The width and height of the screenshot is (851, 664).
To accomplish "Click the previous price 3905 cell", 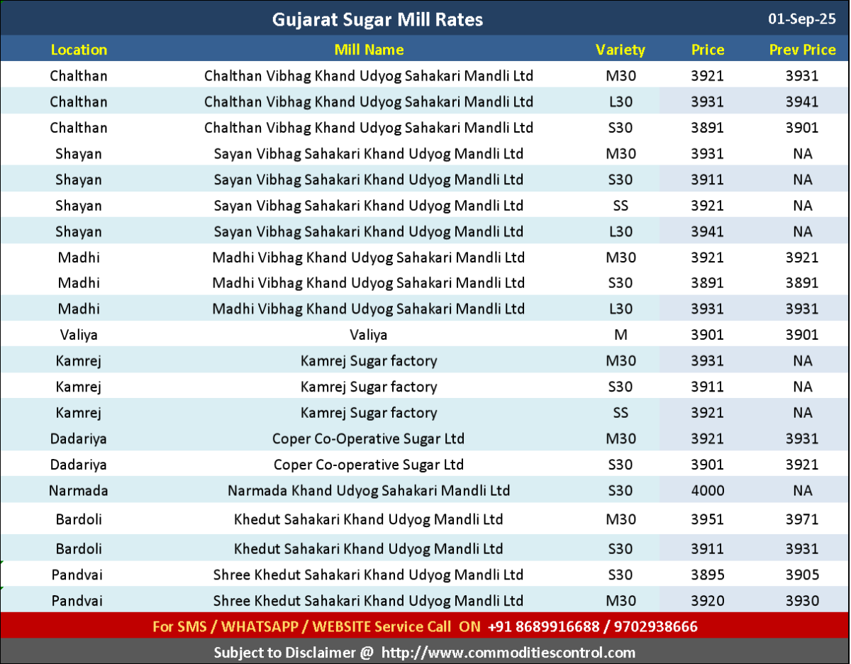I will [x=802, y=575].
